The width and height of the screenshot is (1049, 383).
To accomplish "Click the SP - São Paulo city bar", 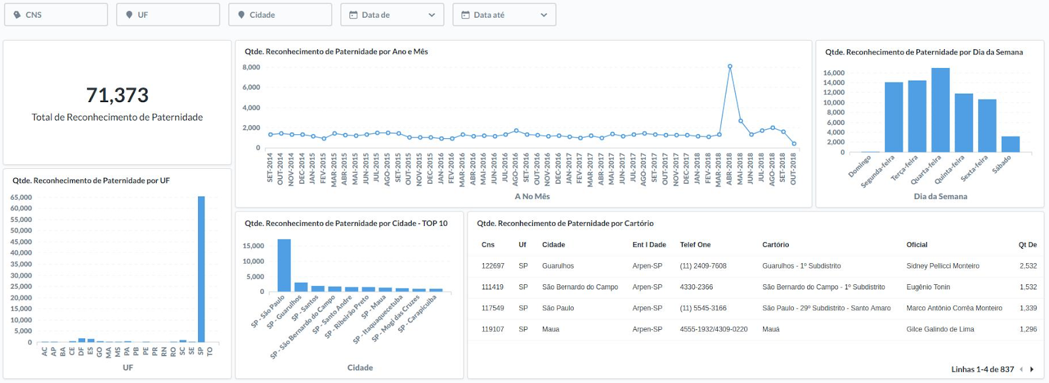I will pyautogui.click(x=284, y=265).
